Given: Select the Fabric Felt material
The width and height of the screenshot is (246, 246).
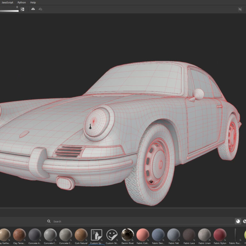Looking at the screenshot, I should pyautogui.click(x=174, y=235).
